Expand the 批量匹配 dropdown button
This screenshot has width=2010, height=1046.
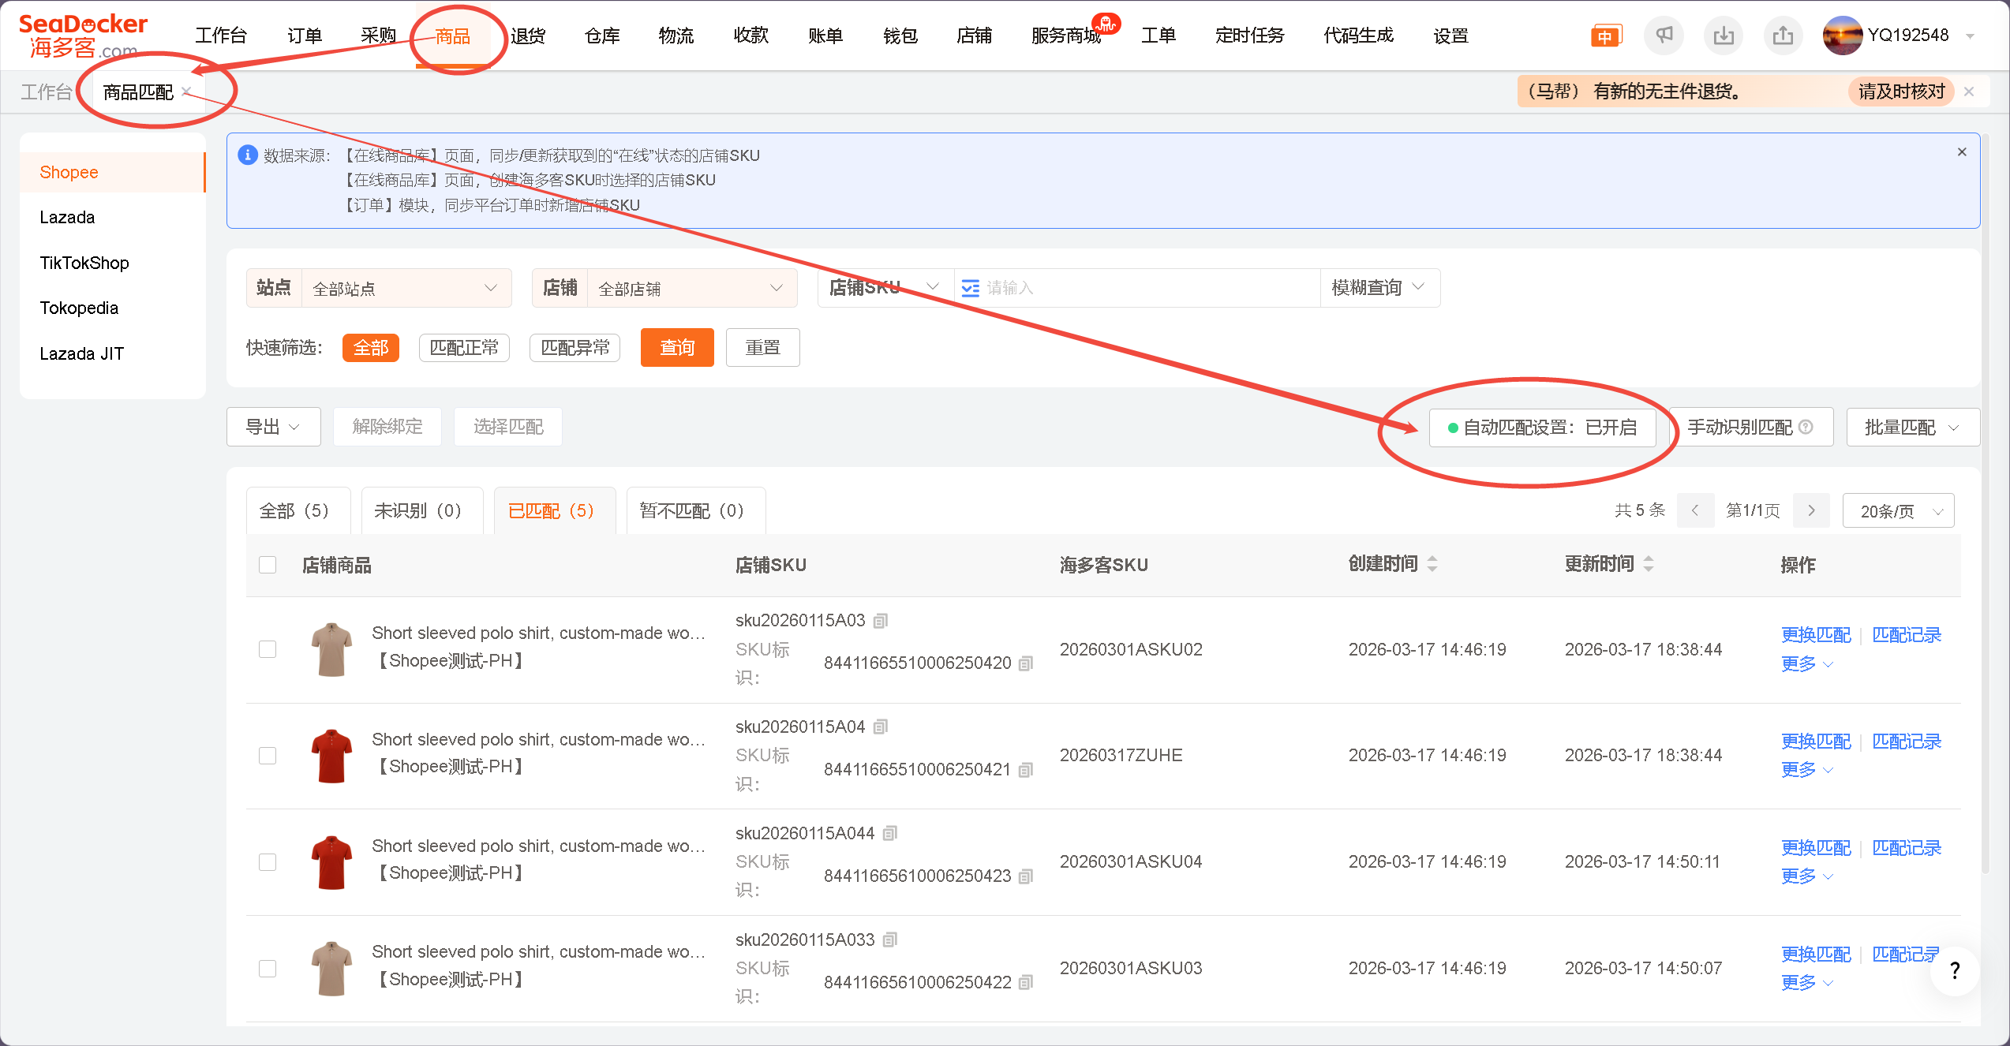pyautogui.click(x=1911, y=427)
